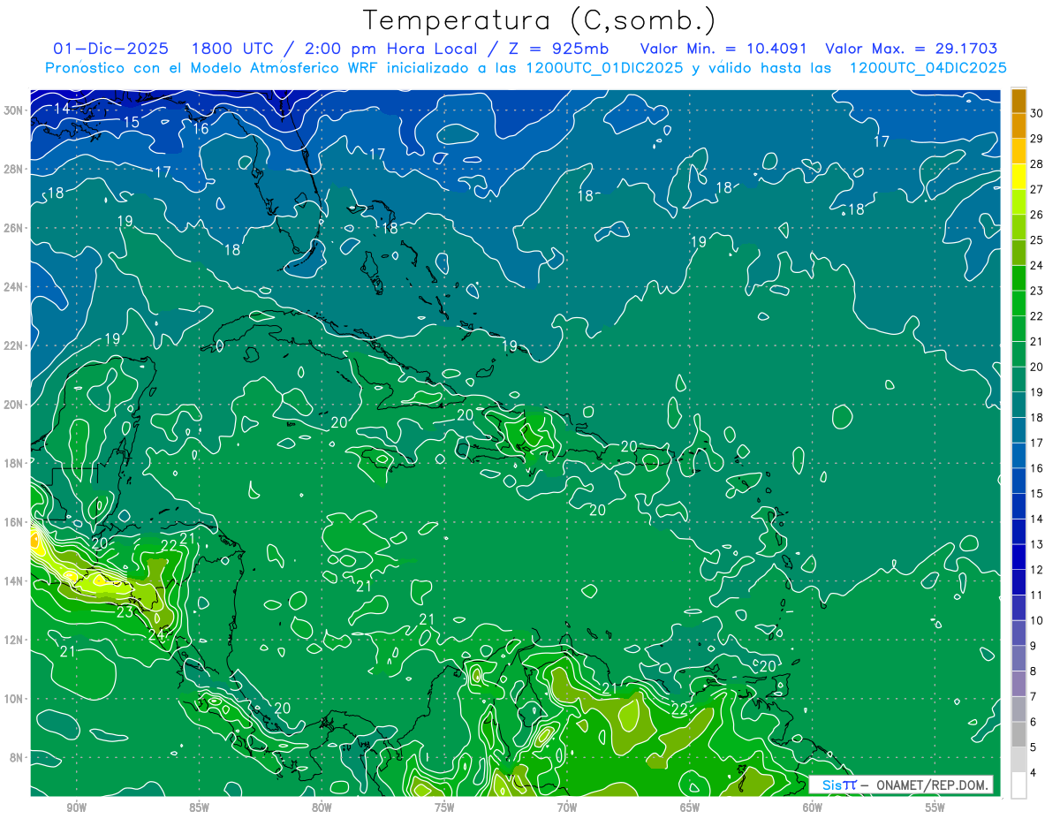Click the latitude axis label "28N"
Viewport: 1060px width, 819px height.
[x=14, y=169]
